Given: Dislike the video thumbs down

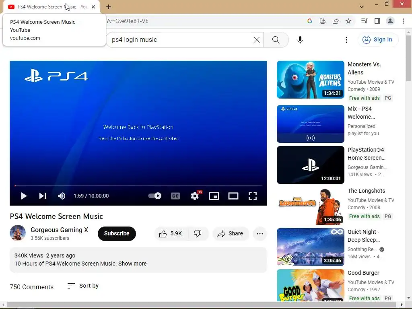Looking at the screenshot, I should point(198,234).
